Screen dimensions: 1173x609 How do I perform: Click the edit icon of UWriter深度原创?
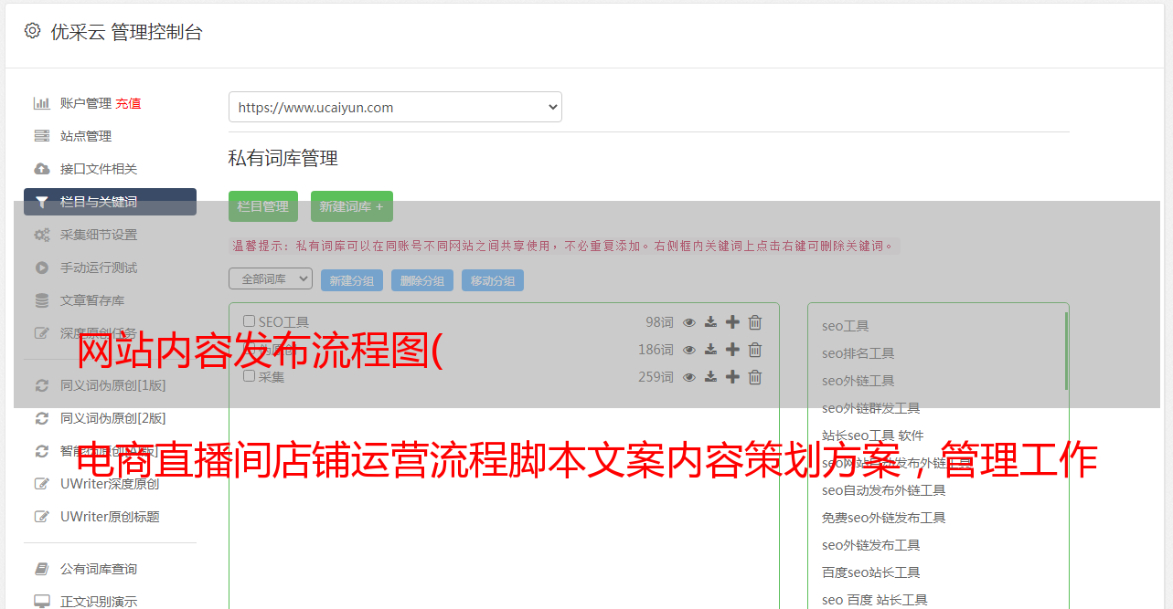tap(41, 484)
